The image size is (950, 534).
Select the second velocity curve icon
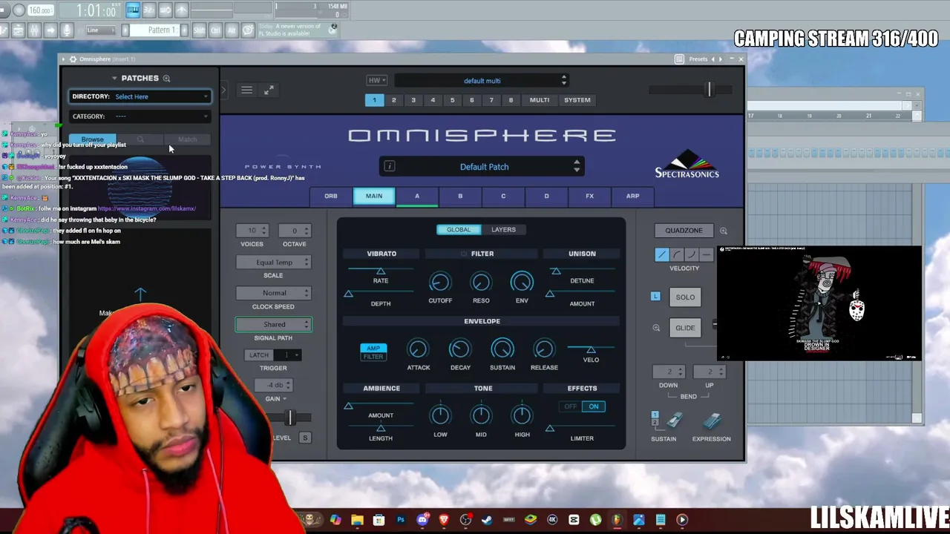(x=677, y=254)
